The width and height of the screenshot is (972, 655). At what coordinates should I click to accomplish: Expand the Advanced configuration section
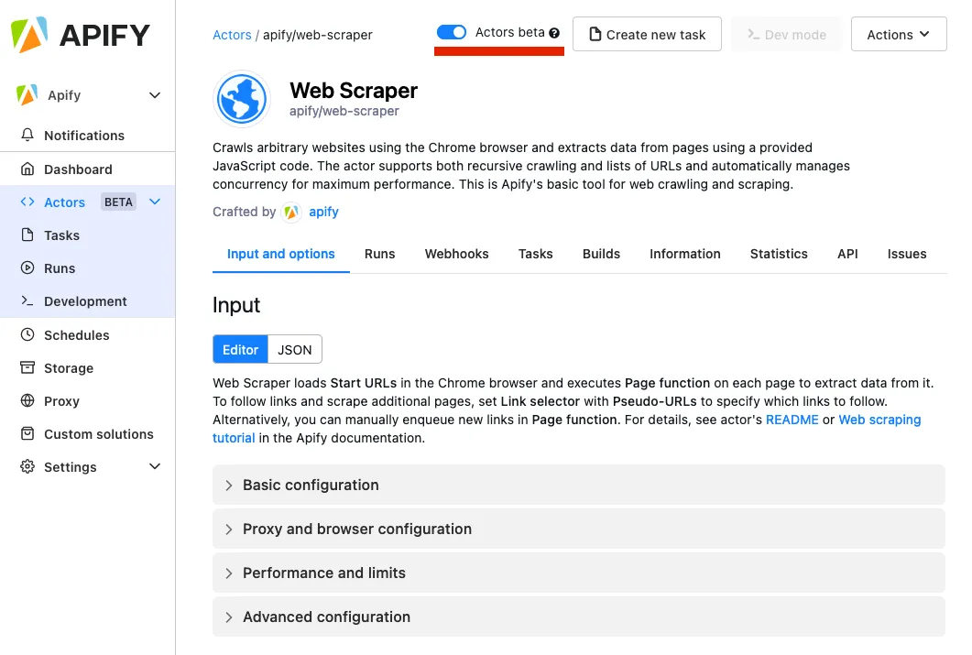click(578, 617)
